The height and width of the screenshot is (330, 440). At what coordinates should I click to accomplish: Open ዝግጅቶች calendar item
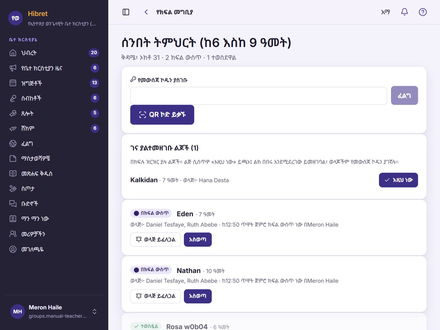pos(54,83)
